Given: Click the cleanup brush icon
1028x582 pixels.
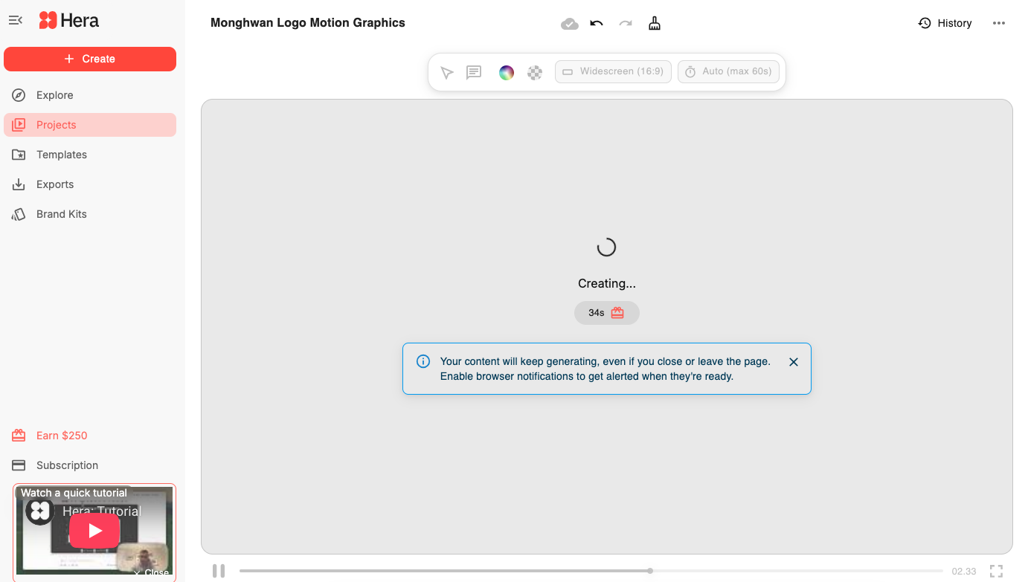Looking at the screenshot, I should [655, 23].
